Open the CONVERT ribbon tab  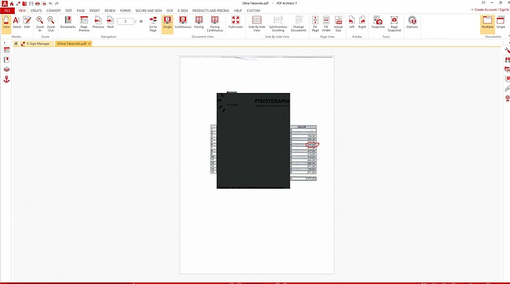tap(53, 10)
